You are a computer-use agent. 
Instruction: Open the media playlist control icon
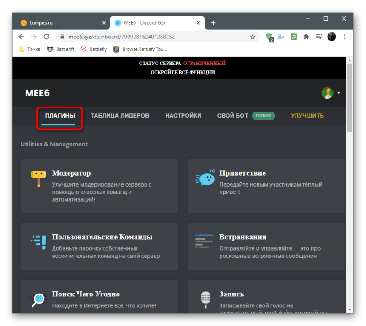(319, 37)
